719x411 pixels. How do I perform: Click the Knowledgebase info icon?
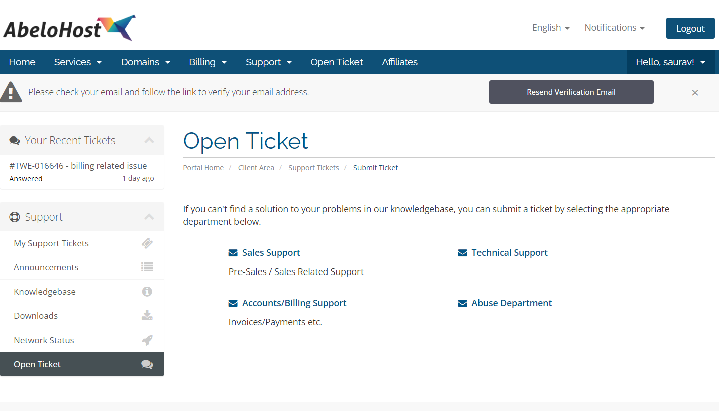(147, 291)
